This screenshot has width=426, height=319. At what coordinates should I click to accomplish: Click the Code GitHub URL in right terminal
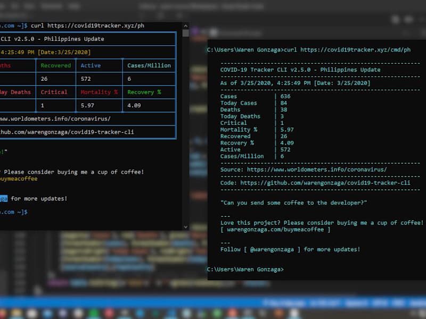click(325, 183)
